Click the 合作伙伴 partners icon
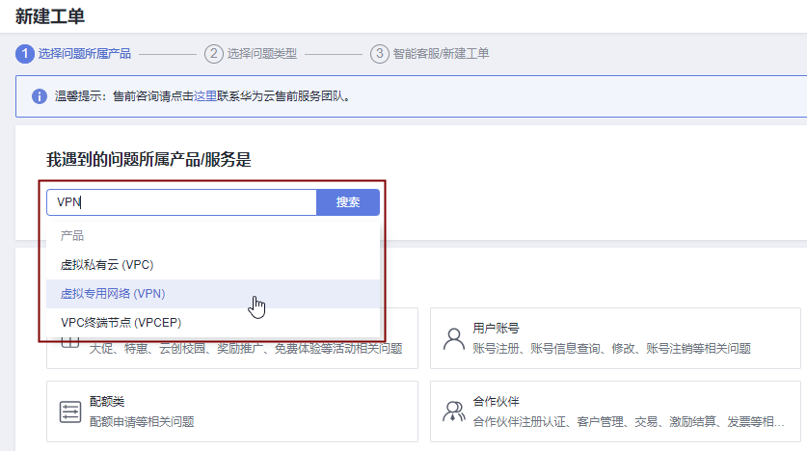This screenshot has height=451, width=807. [453, 411]
